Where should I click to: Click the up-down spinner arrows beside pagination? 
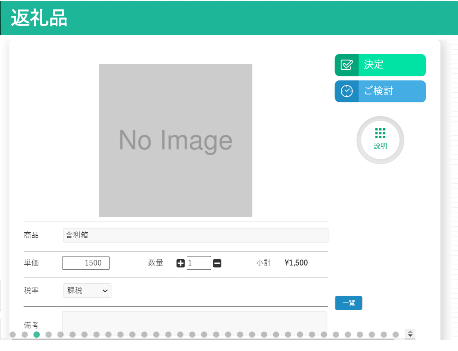tap(410, 334)
